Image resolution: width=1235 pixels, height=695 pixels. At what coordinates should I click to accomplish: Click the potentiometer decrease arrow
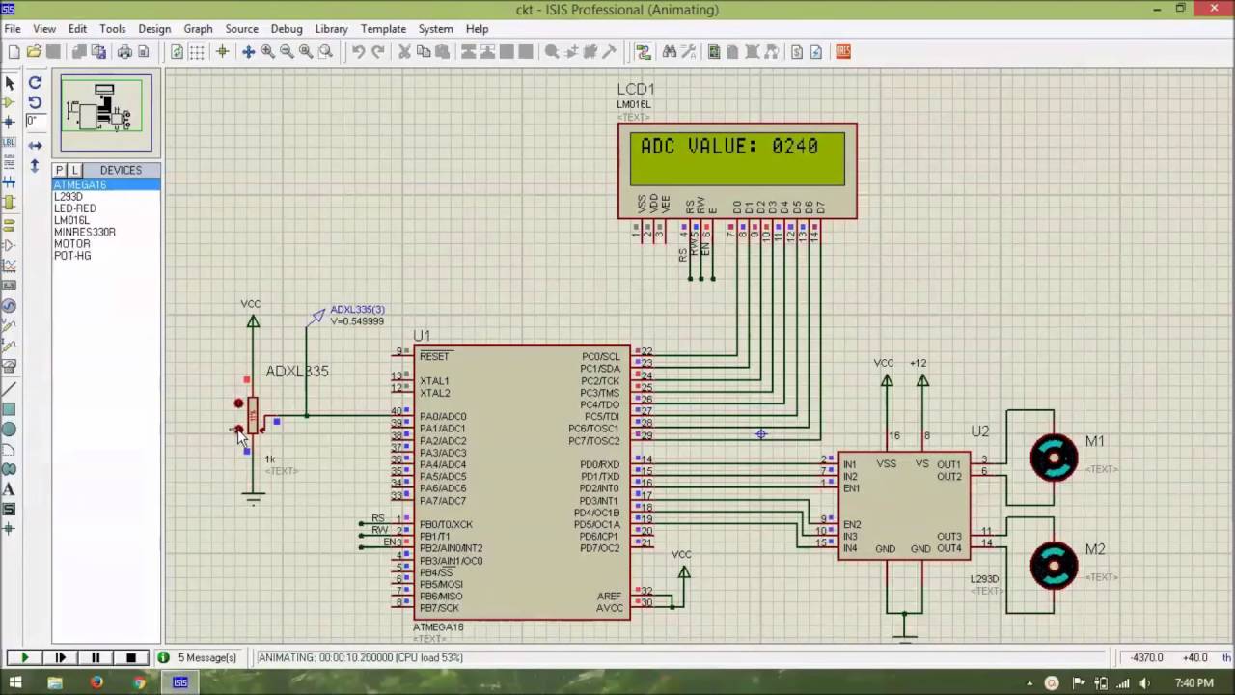coord(238,430)
